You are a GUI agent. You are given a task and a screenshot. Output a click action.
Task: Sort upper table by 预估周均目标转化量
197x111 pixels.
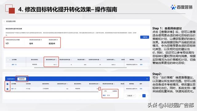pos(71,60)
